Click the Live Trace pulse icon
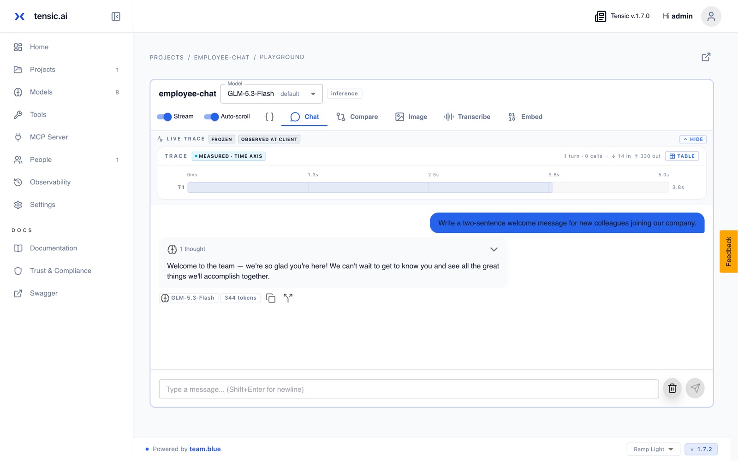738x461 pixels. (x=160, y=139)
